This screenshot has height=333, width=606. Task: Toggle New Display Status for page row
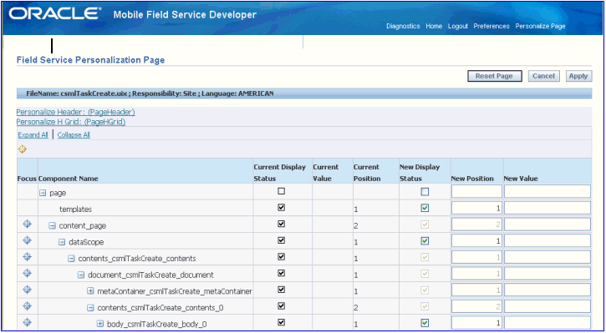tap(425, 192)
